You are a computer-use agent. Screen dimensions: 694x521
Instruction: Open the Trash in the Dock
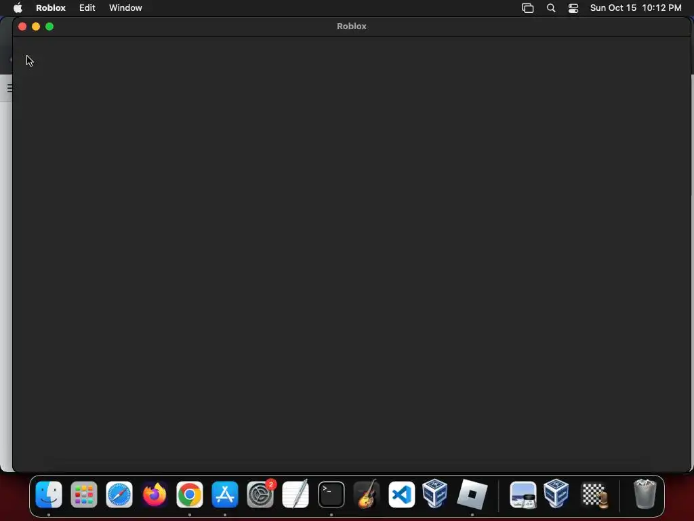pyautogui.click(x=645, y=494)
